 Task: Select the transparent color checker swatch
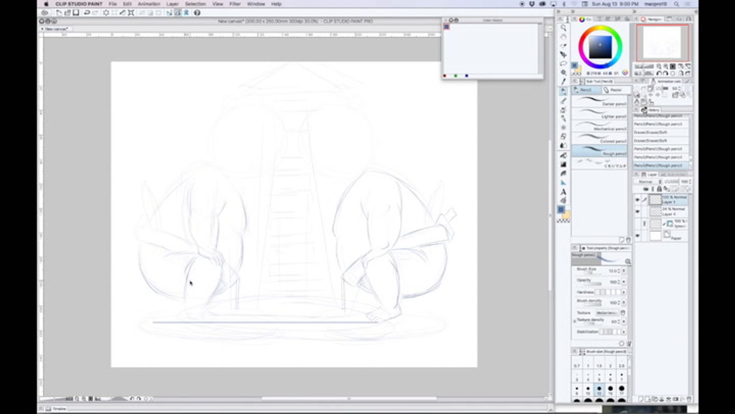[563, 221]
